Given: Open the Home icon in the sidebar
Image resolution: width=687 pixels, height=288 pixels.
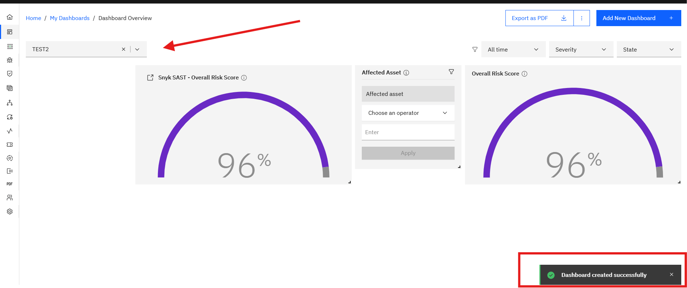Looking at the screenshot, I should 10,17.
